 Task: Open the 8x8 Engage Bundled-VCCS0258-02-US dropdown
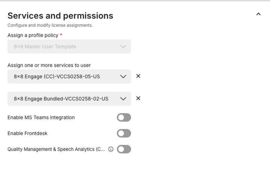pos(69,99)
